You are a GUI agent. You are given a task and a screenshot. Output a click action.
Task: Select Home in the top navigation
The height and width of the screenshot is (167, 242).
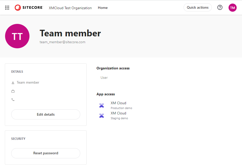[x=103, y=8]
